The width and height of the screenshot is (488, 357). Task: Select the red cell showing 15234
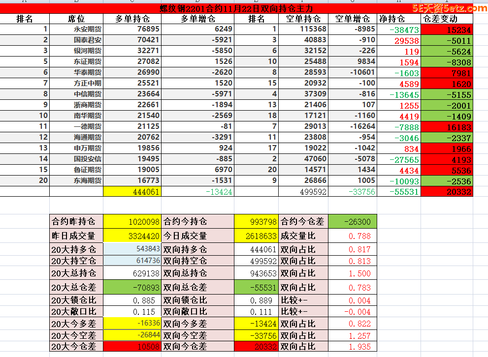point(447,30)
